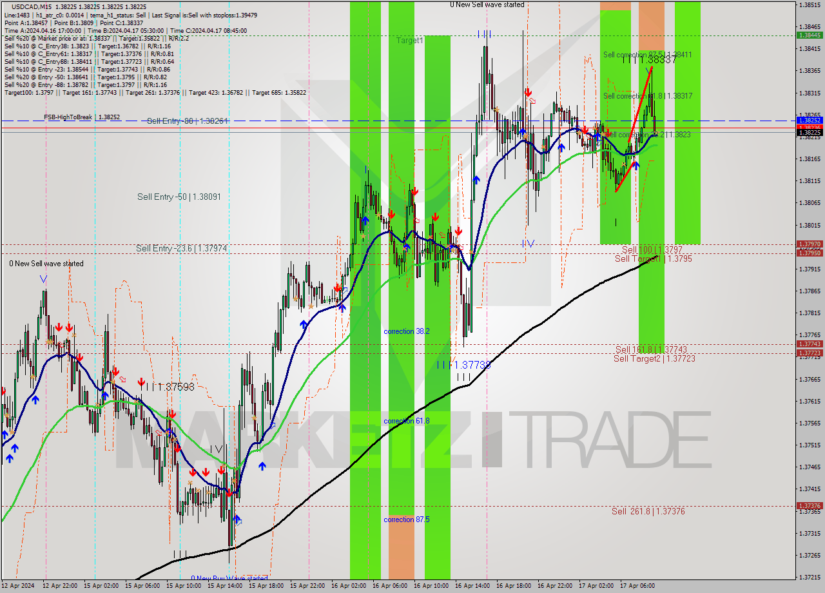Click the 1.38165 price axis value
The height and width of the screenshot is (593, 825).
coord(810,159)
